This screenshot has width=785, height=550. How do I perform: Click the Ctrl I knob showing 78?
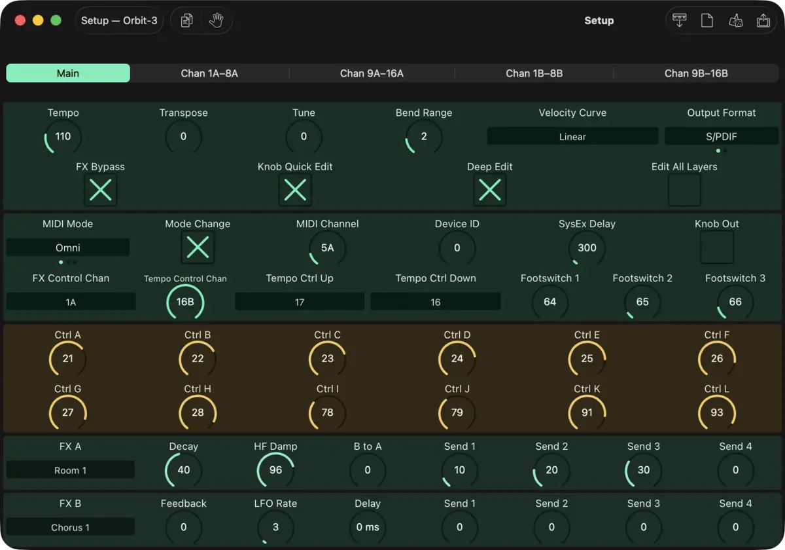click(328, 412)
